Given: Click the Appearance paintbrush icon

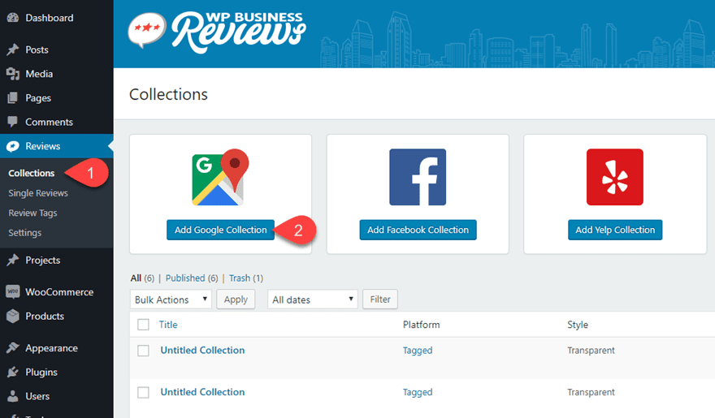Looking at the screenshot, I should (13, 348).
